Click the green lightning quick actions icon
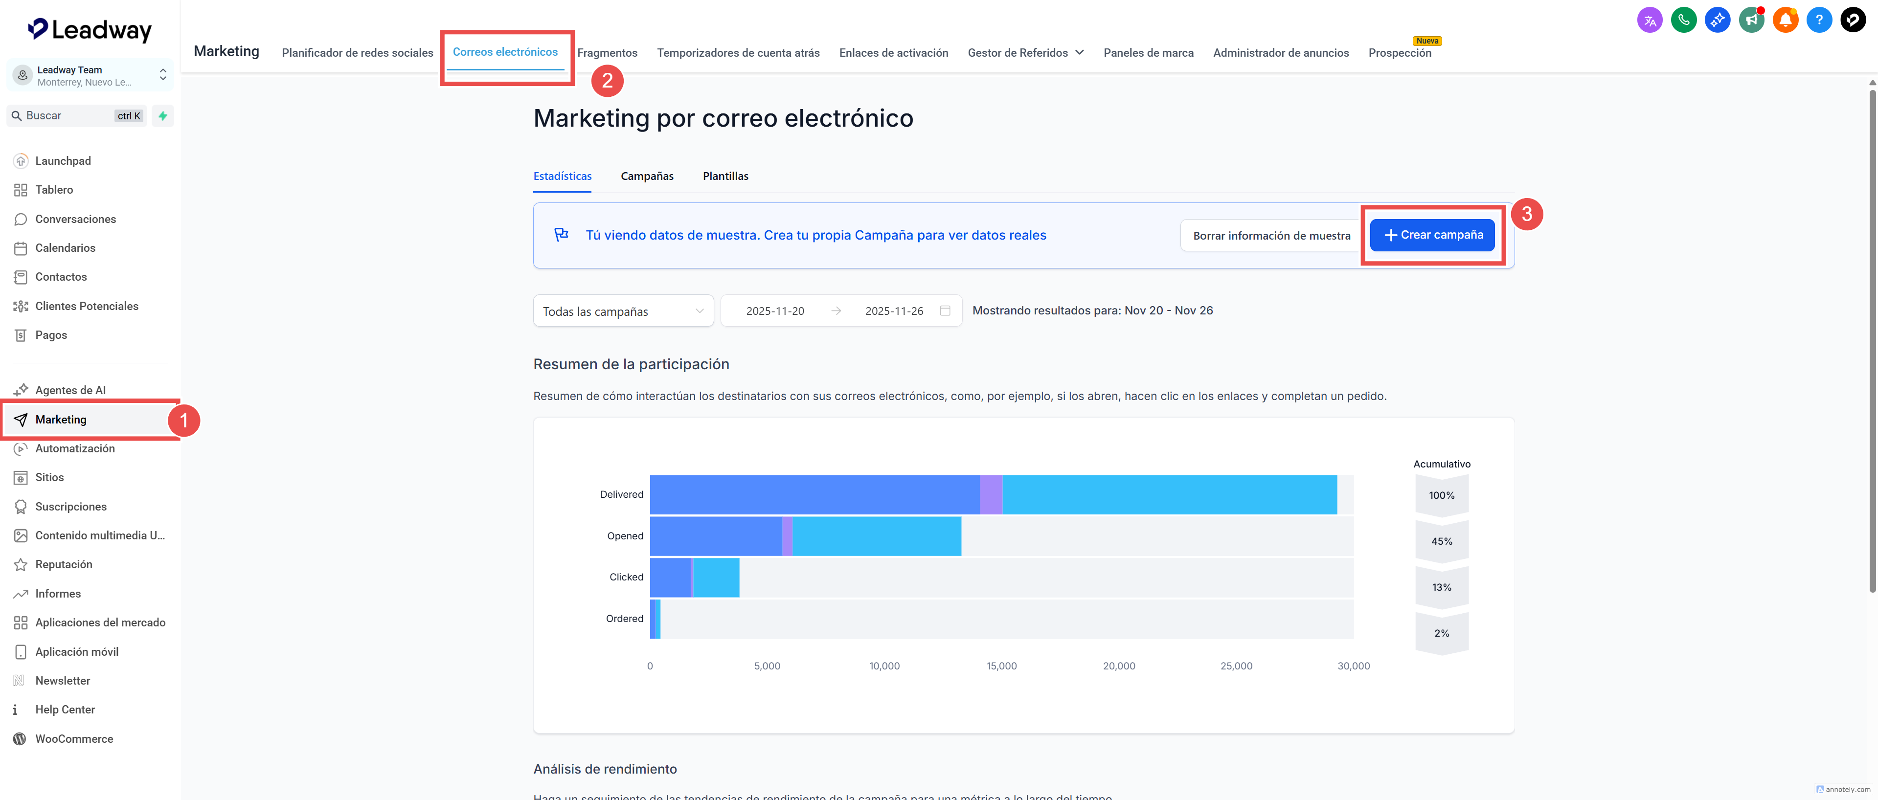The width and height of the screenshot is (1878, 800). [162, 116]
